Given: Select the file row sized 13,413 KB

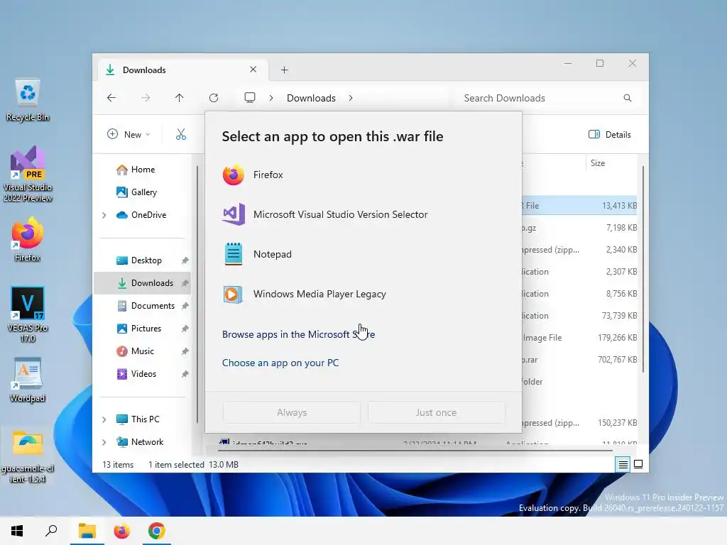Looking at the screenshot, I should pyautogui.click(x=579, y=206).
